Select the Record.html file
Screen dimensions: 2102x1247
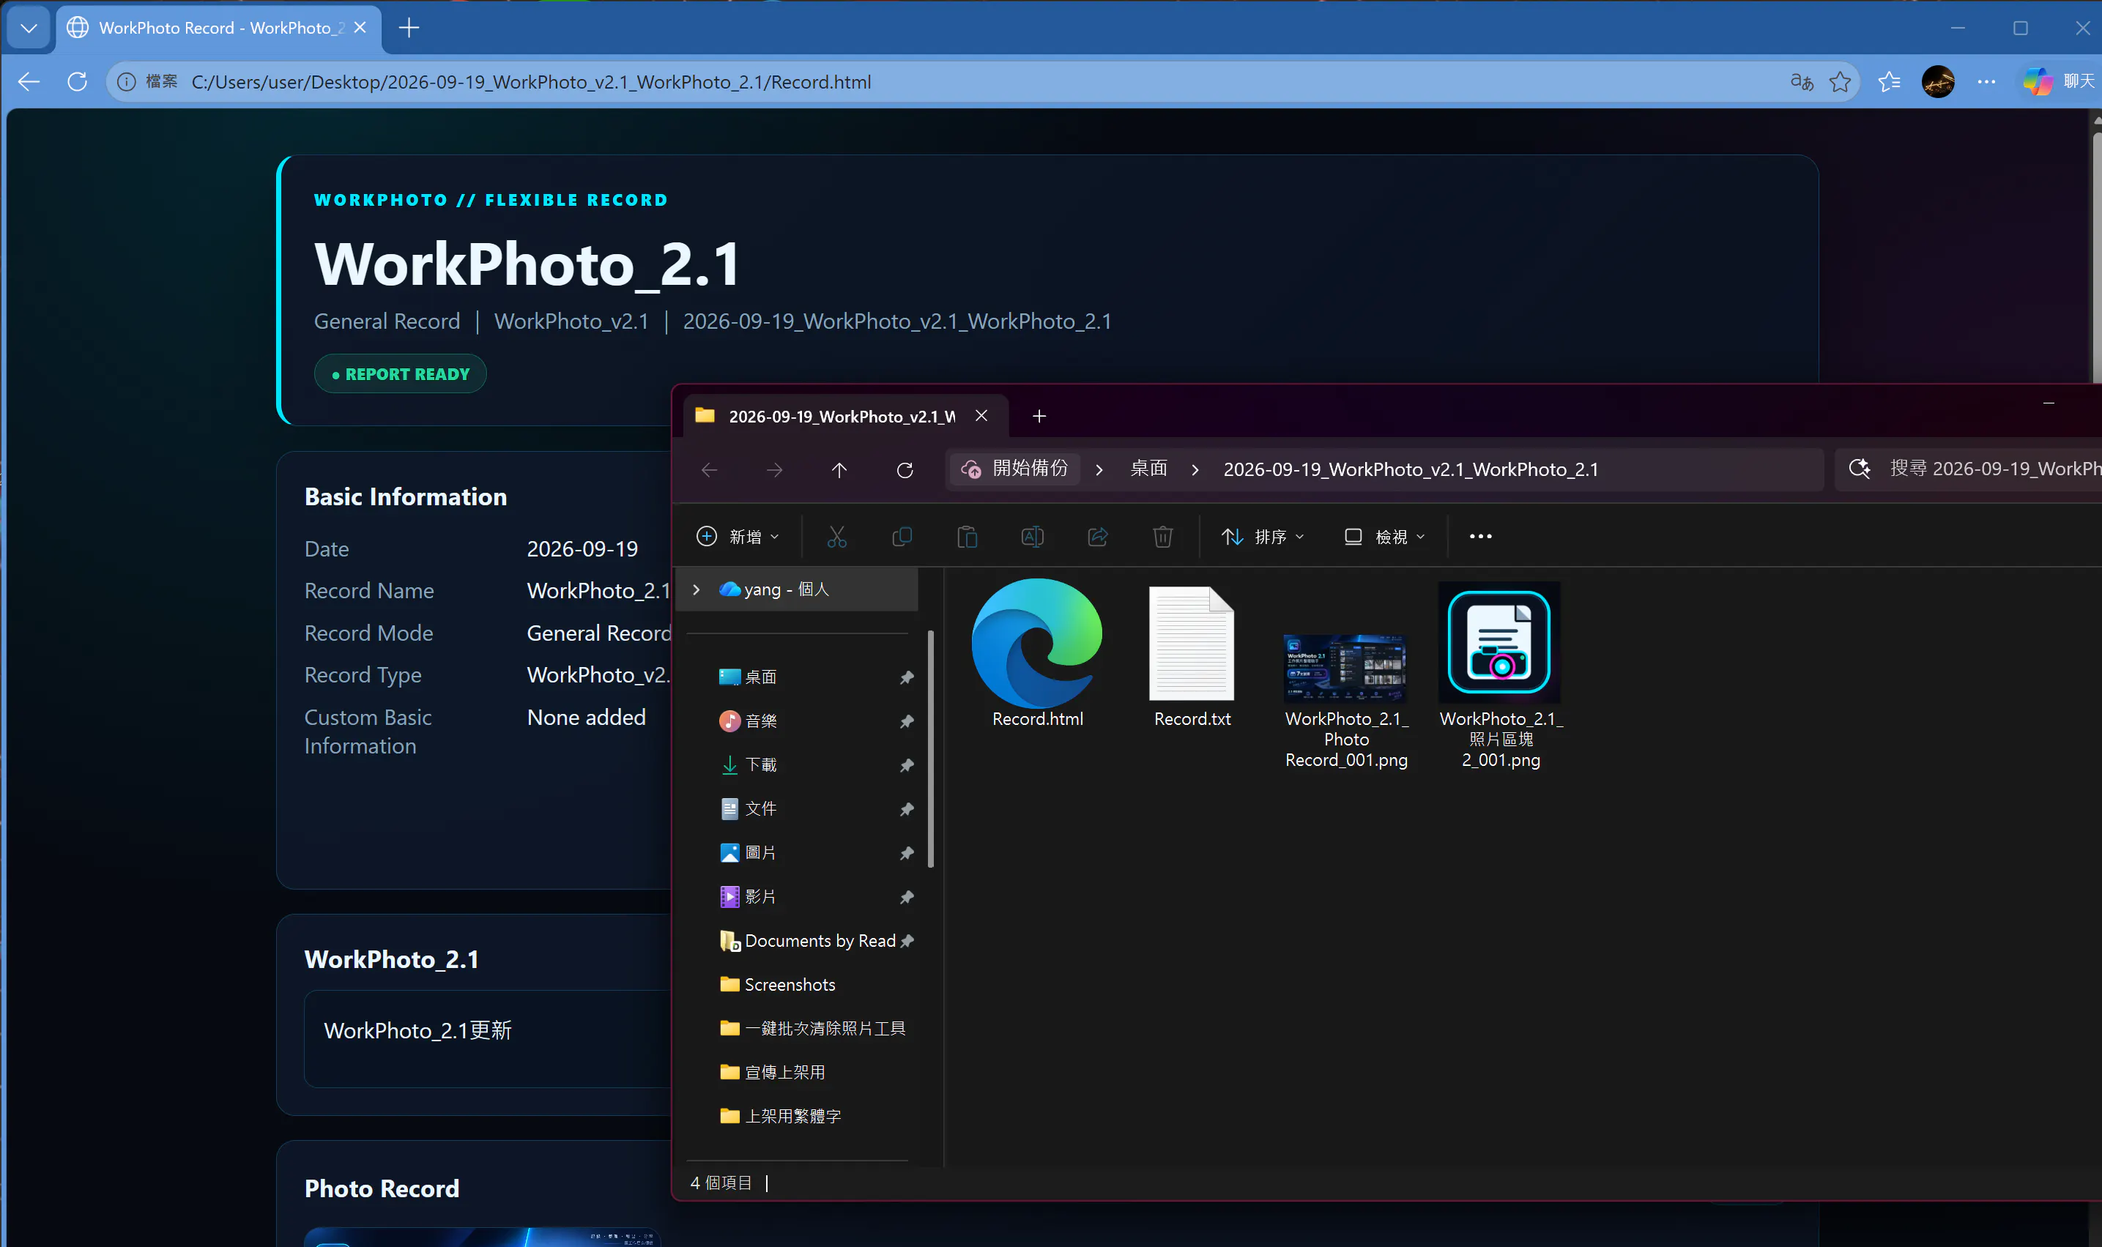tap(1037, 653)
